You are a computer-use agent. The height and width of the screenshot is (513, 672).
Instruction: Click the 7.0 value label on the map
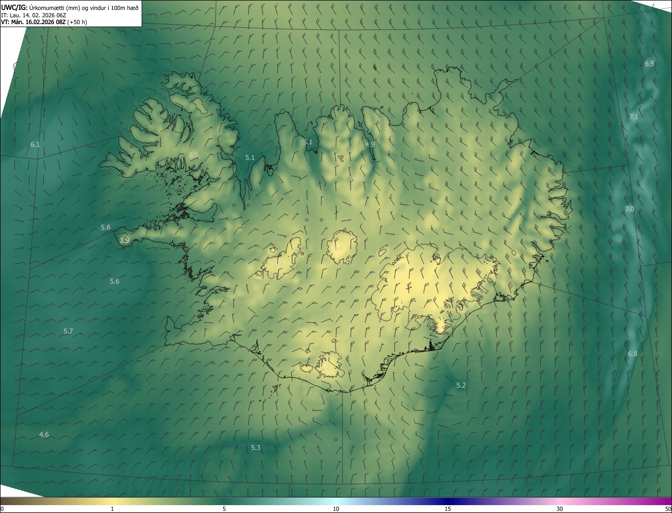[629, 209]
